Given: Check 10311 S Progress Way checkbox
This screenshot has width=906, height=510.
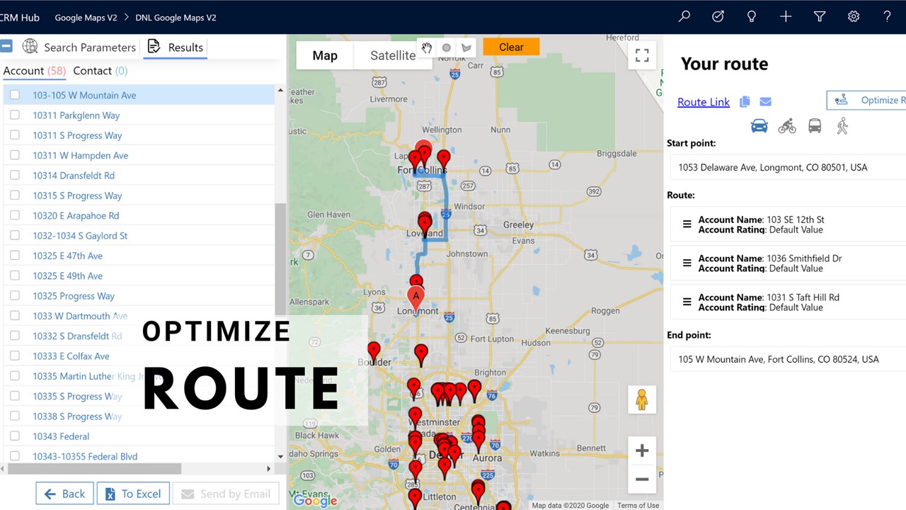Looking at the screenshot, I should pyautogui.click(x=15, y=135).
